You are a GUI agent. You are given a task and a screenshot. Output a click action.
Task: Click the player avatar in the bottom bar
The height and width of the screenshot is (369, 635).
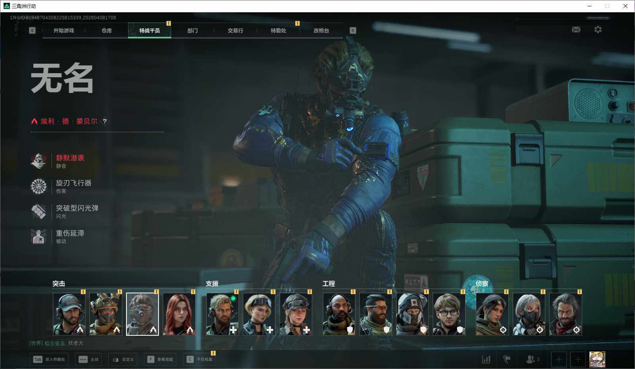pos(597,359)
